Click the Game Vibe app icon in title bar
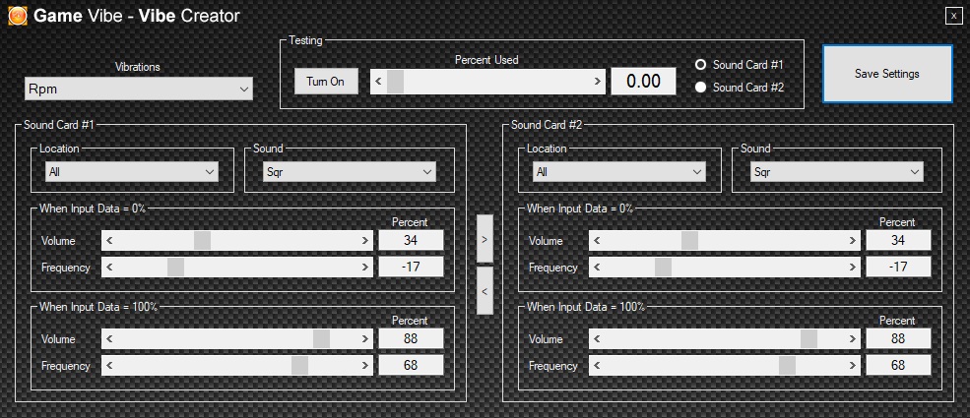Screen dimensions: 970x418 [x=17, y=16]
